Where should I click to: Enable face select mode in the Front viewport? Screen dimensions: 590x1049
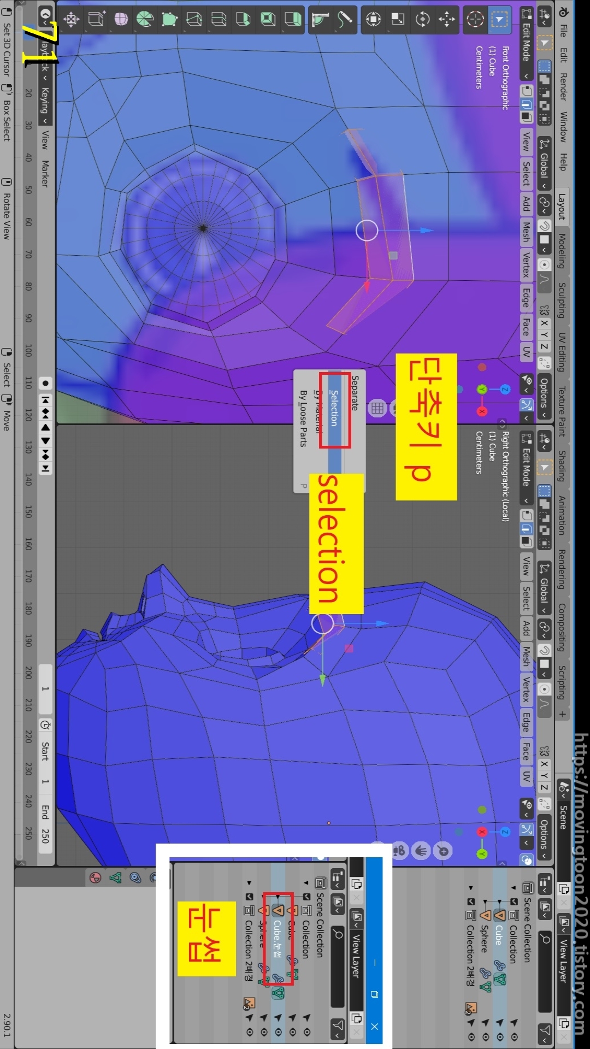tap(526, 117)
